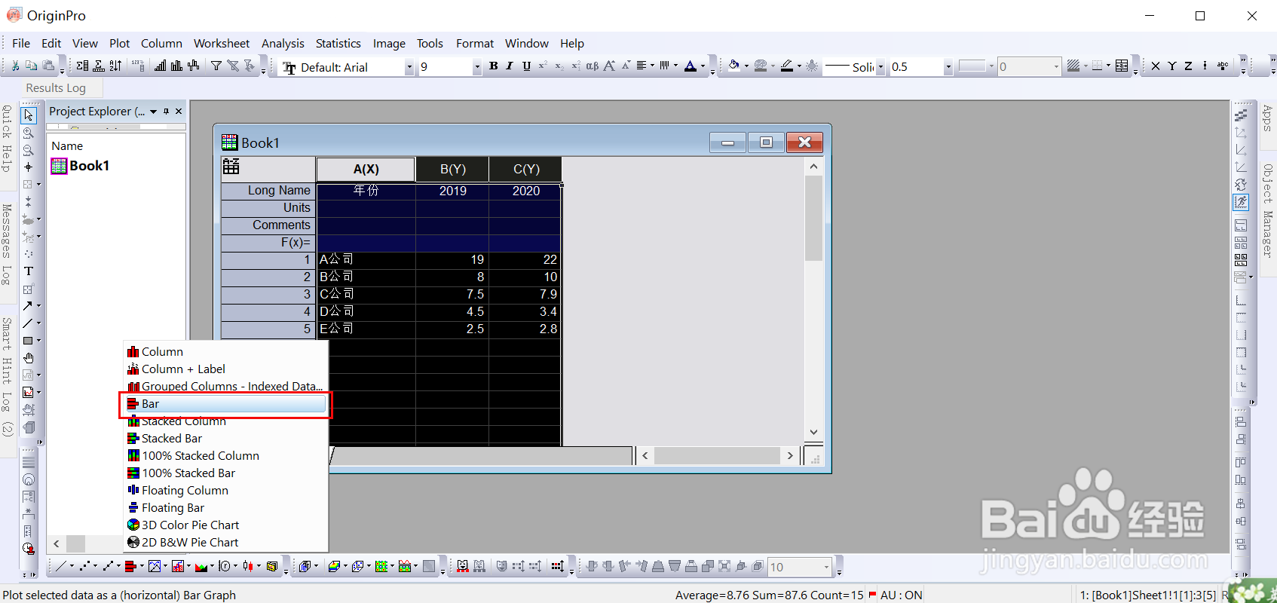This screenshot has height=603, width=1277.
Task: Click Long Name row label
Action: 268,191
